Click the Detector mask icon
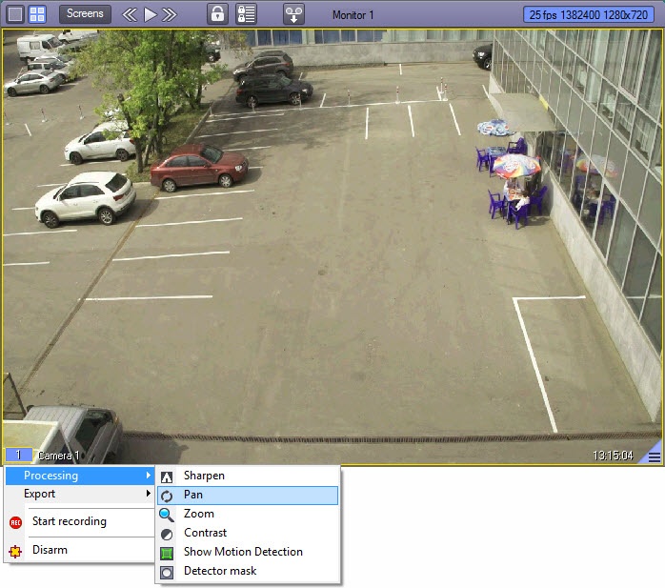Viewport: 665px width, 588px height. (x=167, y=572)
